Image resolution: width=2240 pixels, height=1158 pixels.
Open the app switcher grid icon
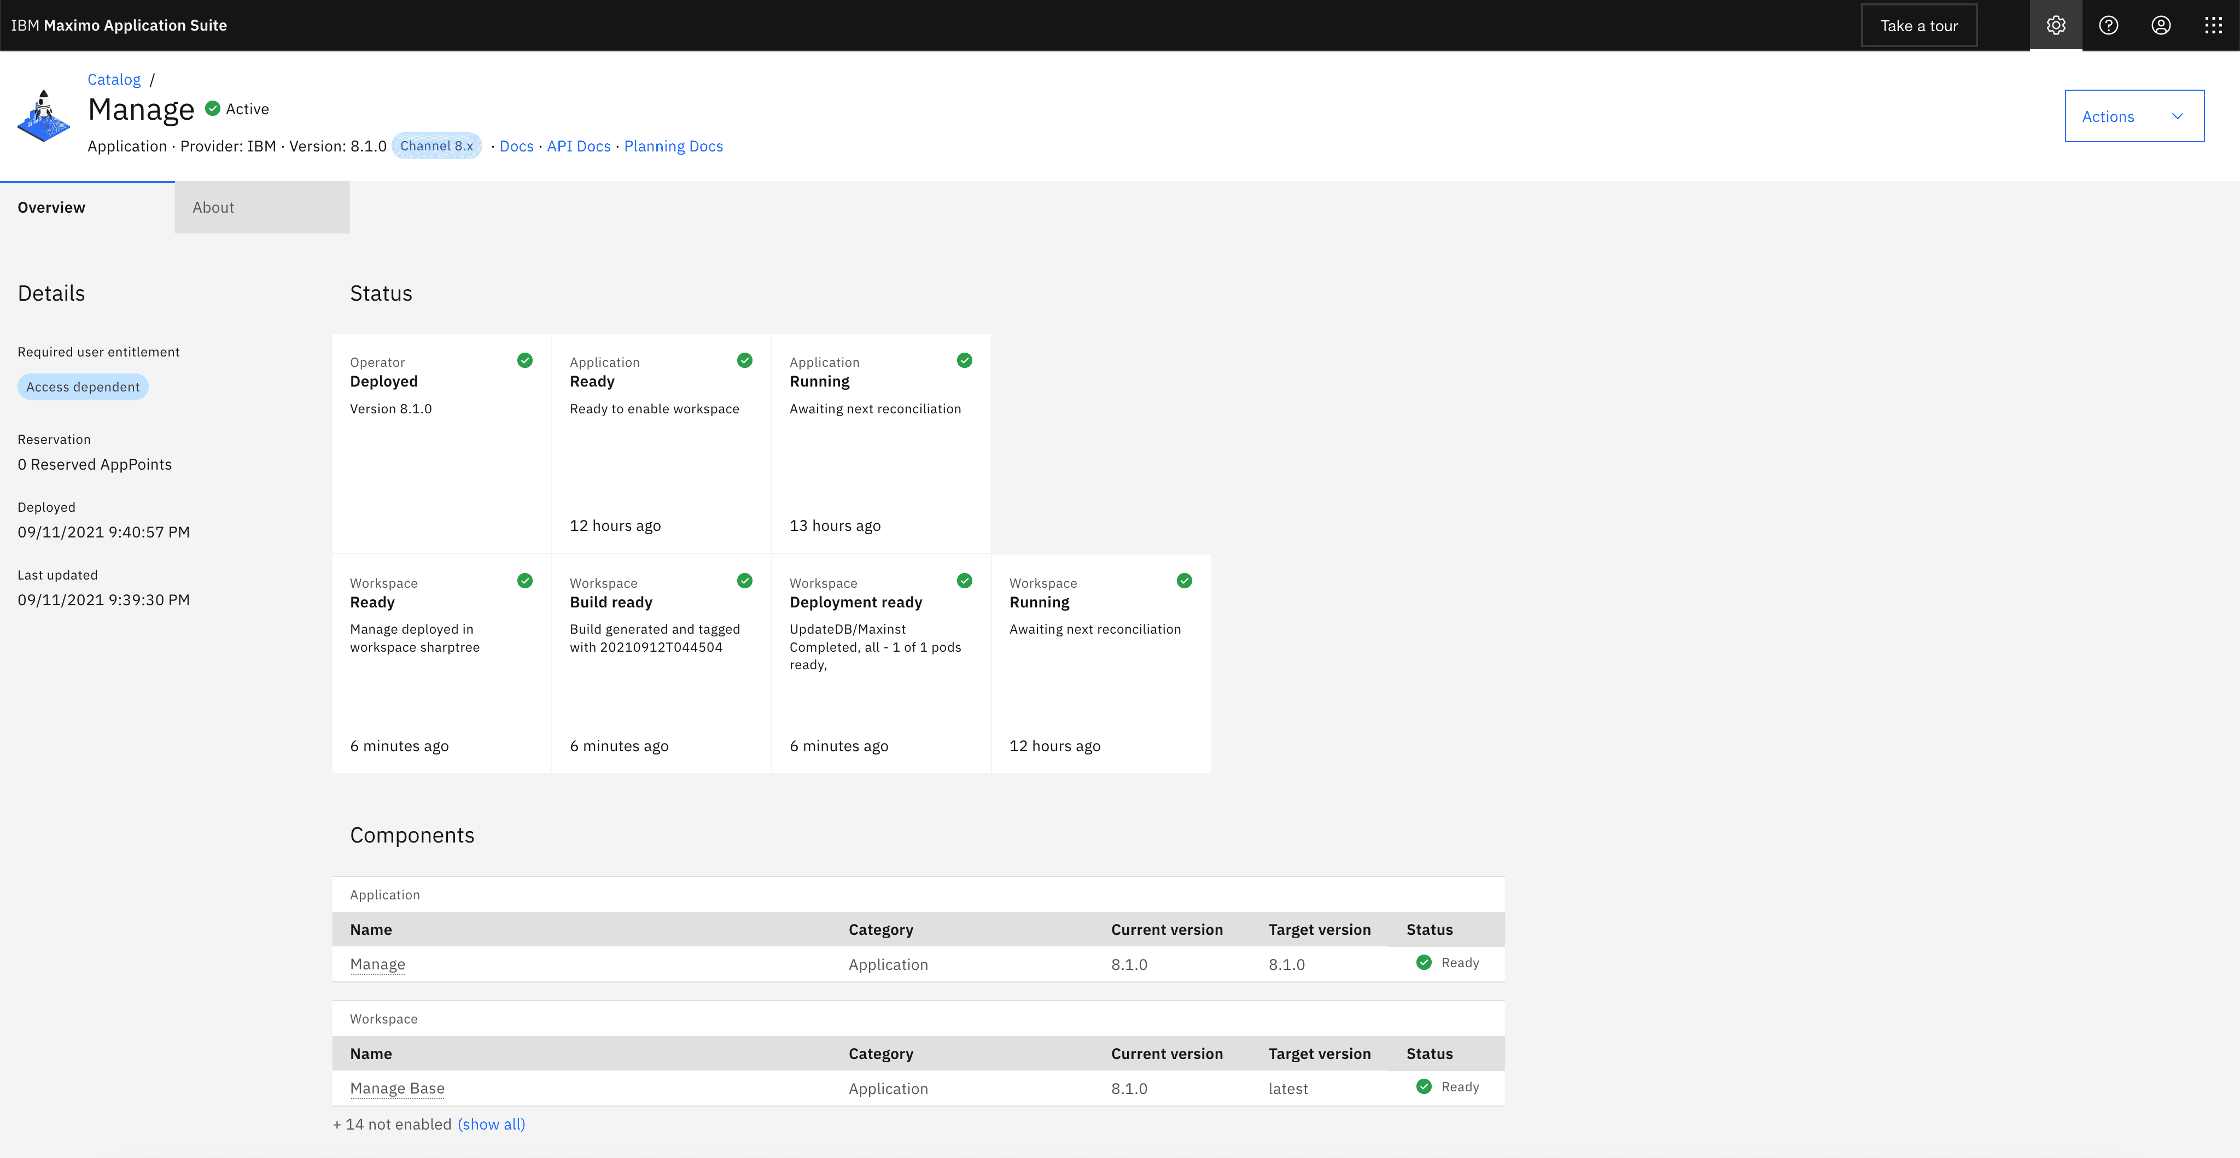[x=2213, y=25]
